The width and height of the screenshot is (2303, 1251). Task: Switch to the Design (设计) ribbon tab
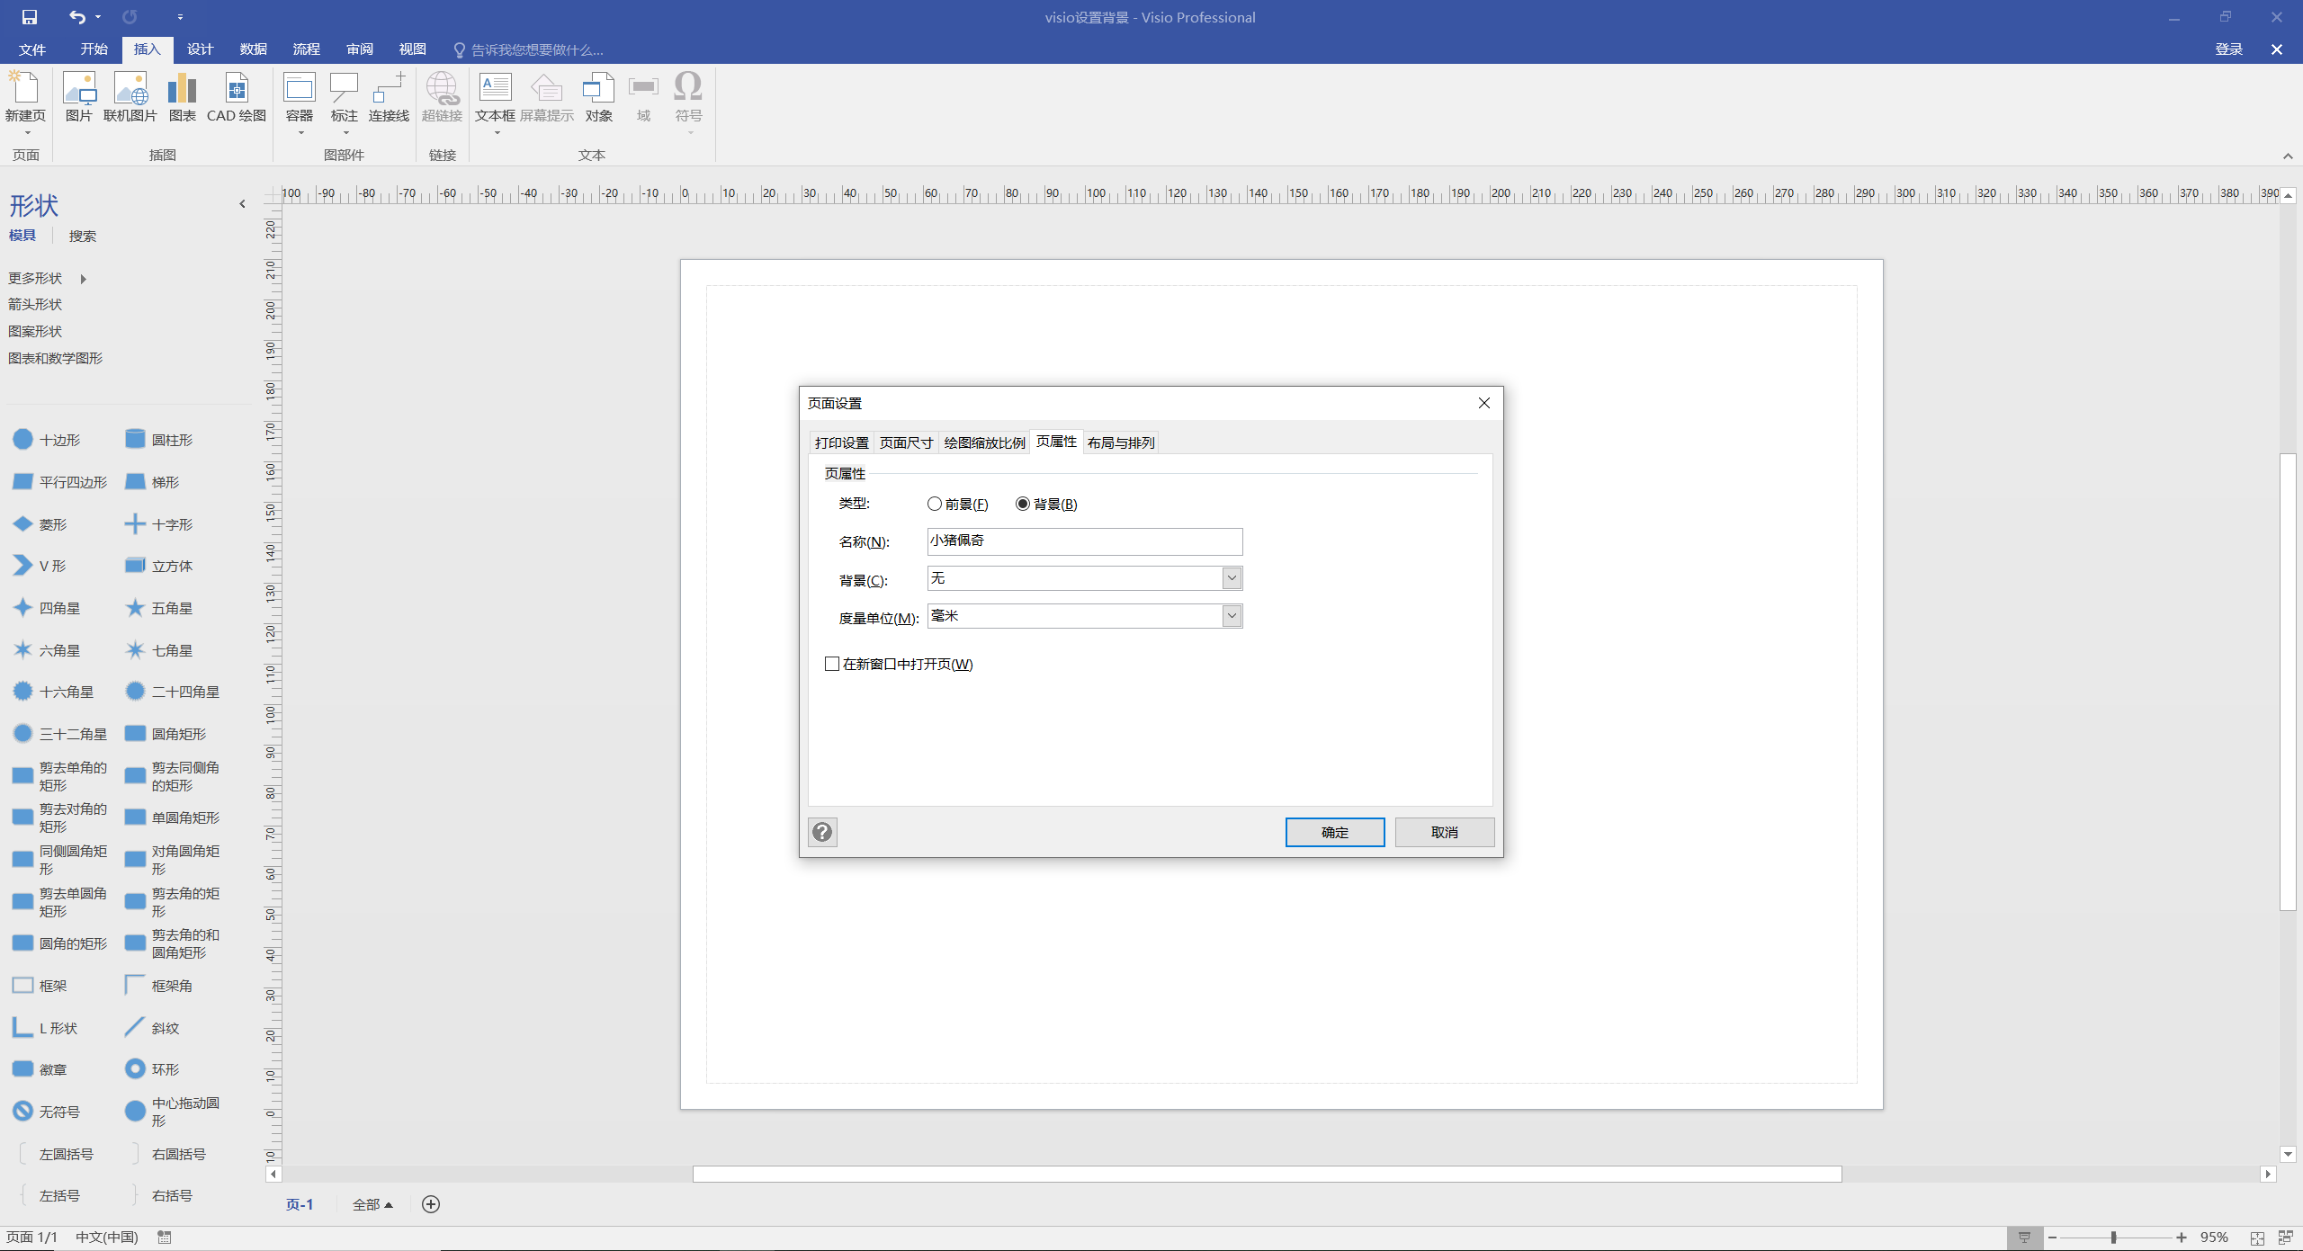pyautogui.click(x=200, y=49)
